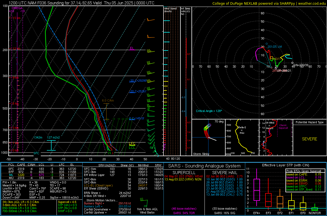Click the Prob EF2+ Given Supercell legend title
327x216 pixels.
pyautogui.click(x=304, y=171)
